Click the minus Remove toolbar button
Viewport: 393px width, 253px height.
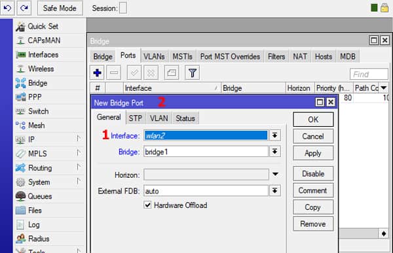(114, 73)
